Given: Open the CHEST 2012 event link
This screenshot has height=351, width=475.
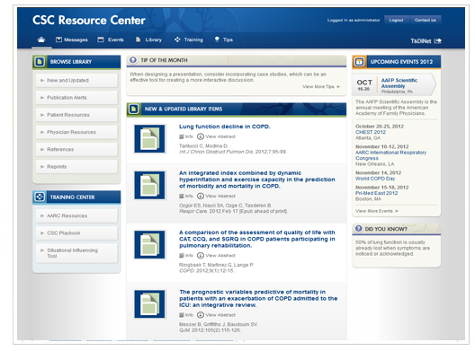Looking at the screenshot, I should 371,132.
